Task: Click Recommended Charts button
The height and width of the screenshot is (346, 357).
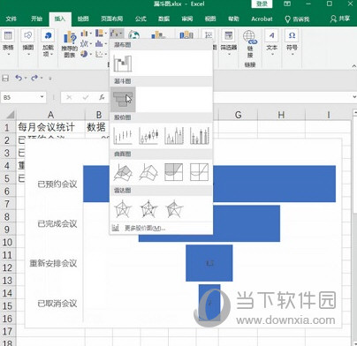Action: coord(70,44)
